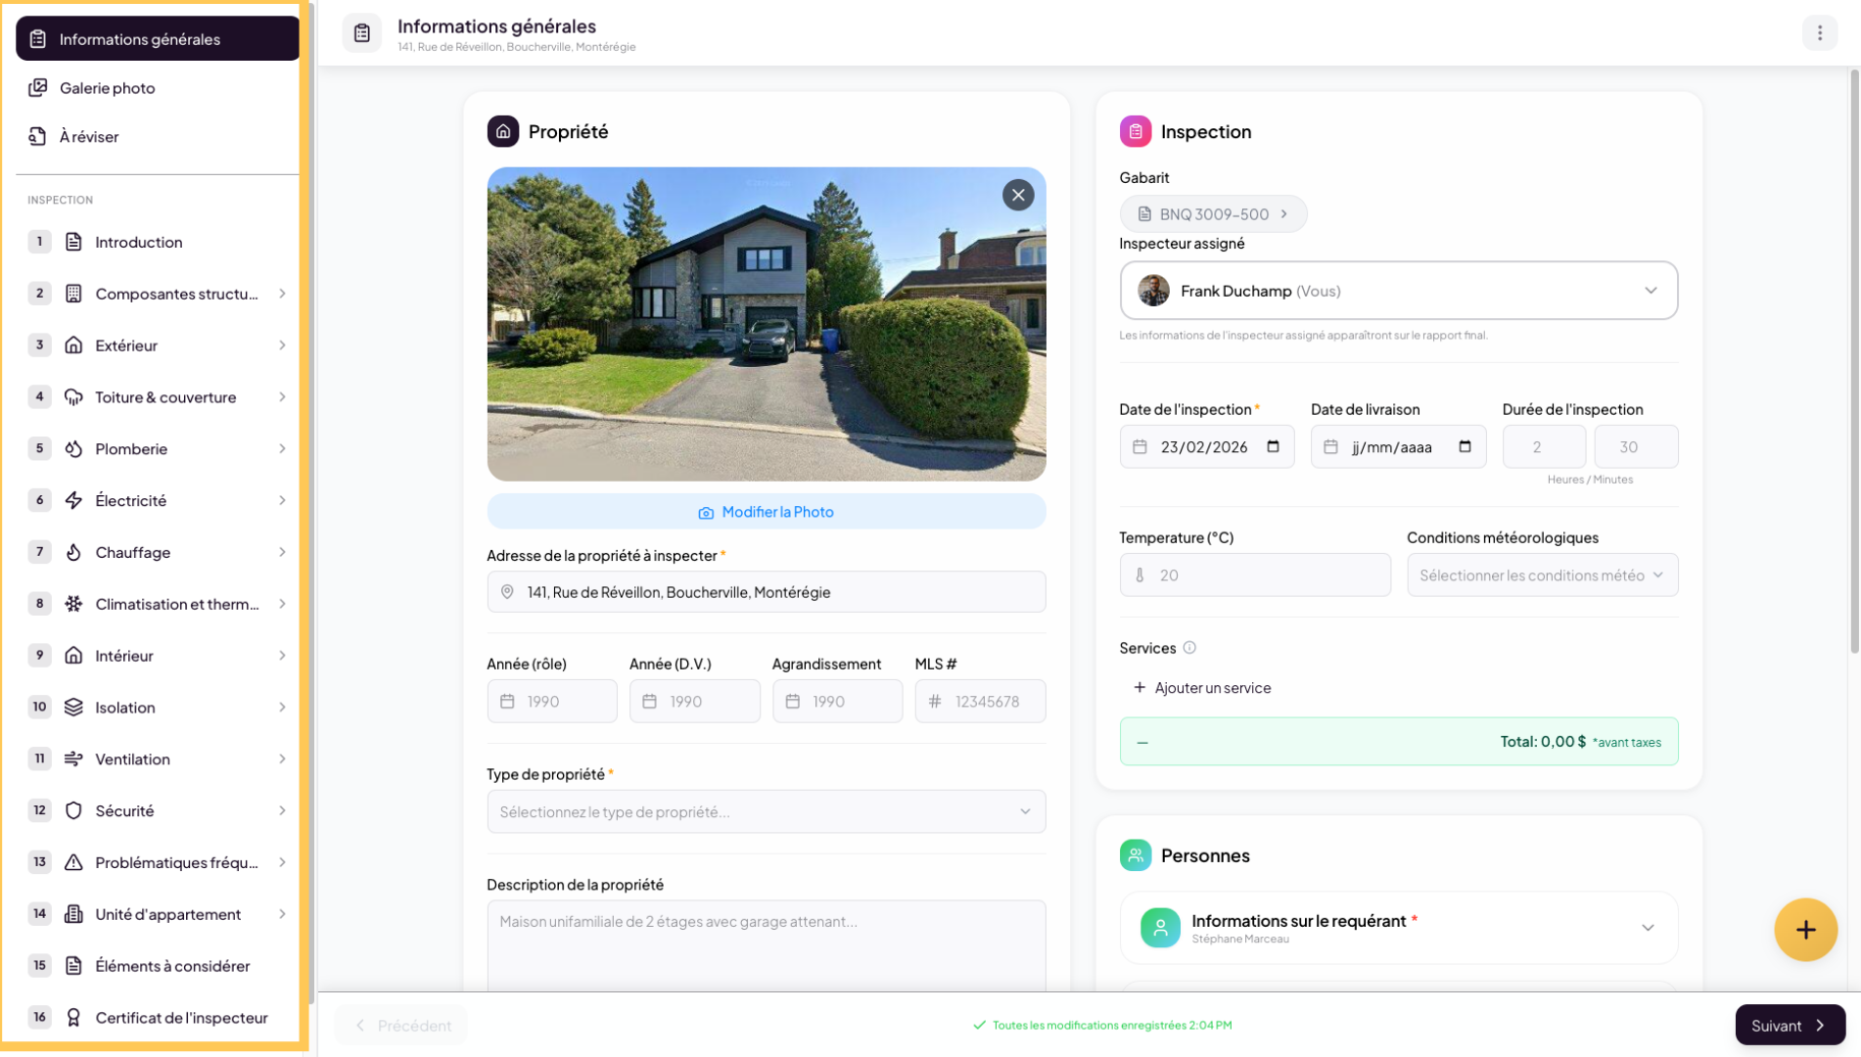Click the Unité d'appartement building icon
This screenshot has width=1861, height=1057.
(73, 914)
